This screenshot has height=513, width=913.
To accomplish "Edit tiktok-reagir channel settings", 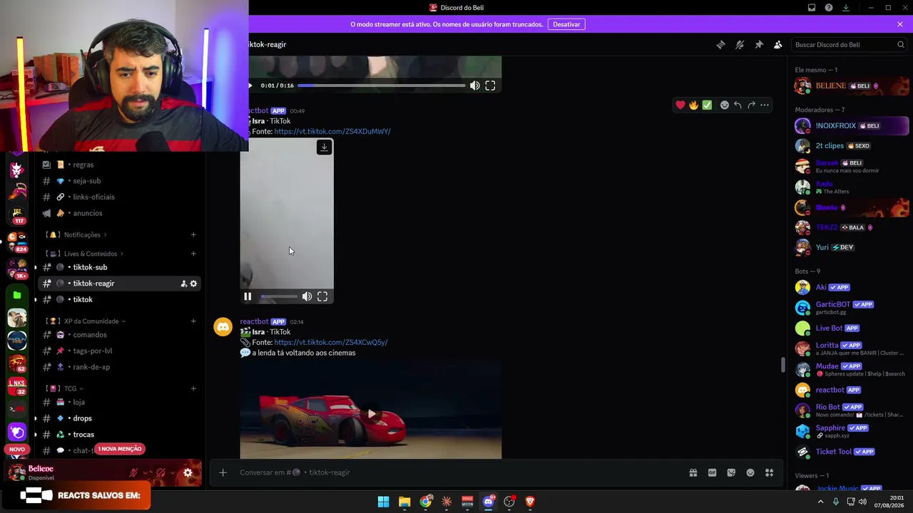I will [193, 284].
